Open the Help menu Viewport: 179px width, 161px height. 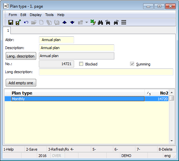tap(61, 15)
